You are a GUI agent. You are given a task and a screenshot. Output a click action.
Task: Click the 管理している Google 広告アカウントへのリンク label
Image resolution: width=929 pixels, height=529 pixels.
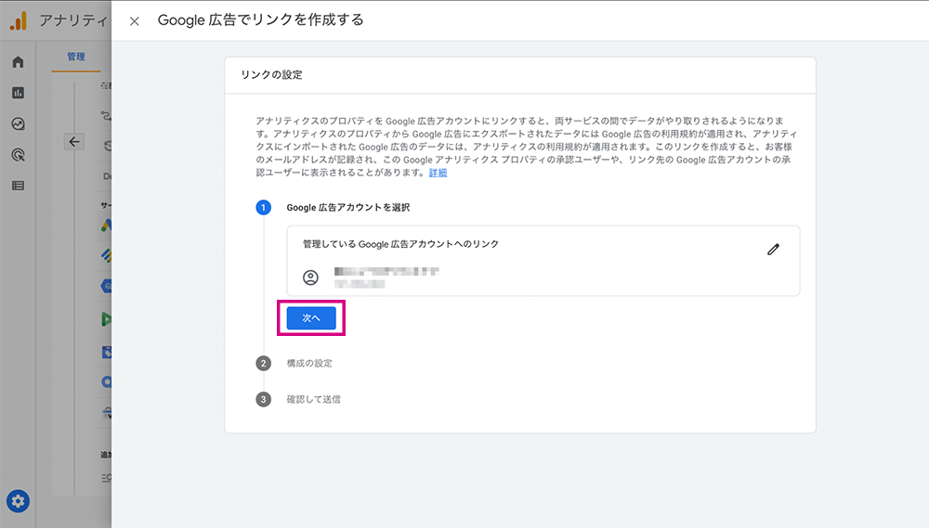tap(400, 244)
